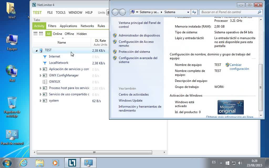Open the address bar dropdown arrow

click(188, 12)
